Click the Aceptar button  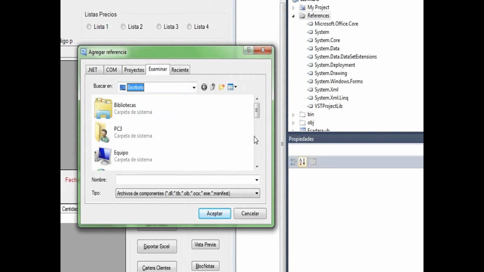pos(215,213)
